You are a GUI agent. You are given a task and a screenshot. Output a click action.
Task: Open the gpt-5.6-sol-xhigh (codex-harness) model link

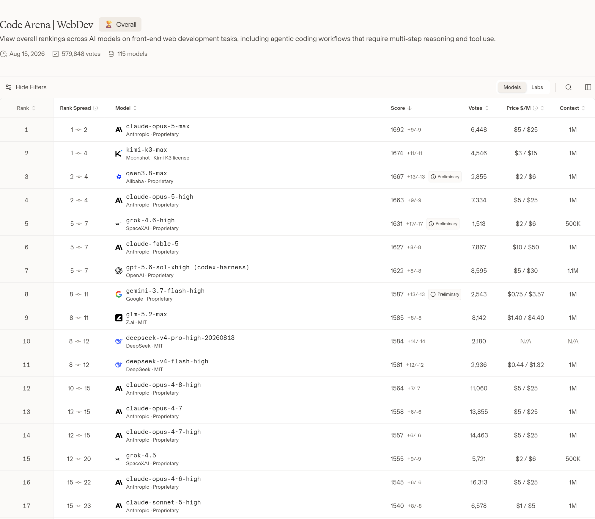(188, 268)
